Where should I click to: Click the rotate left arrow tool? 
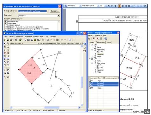pos(5,62)
